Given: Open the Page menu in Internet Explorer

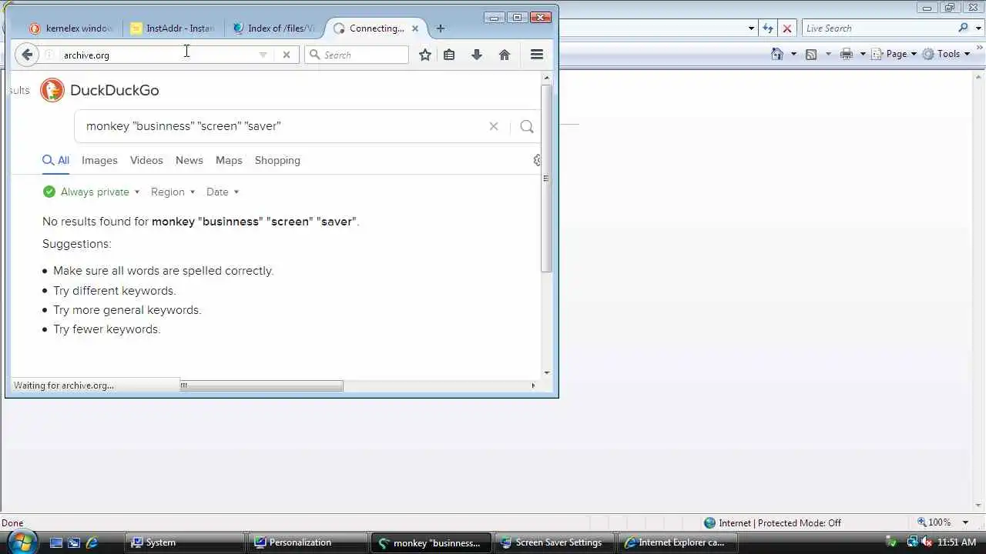Looking at the screenshot, I should 894,54.
